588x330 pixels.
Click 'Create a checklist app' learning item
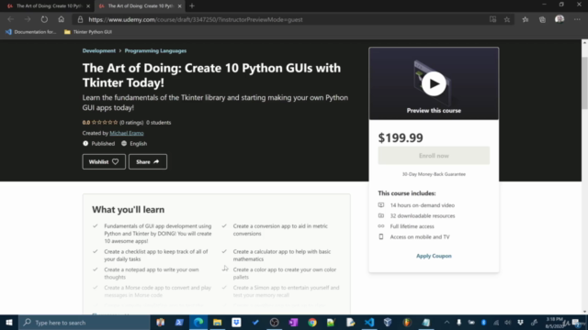point(155,255)
